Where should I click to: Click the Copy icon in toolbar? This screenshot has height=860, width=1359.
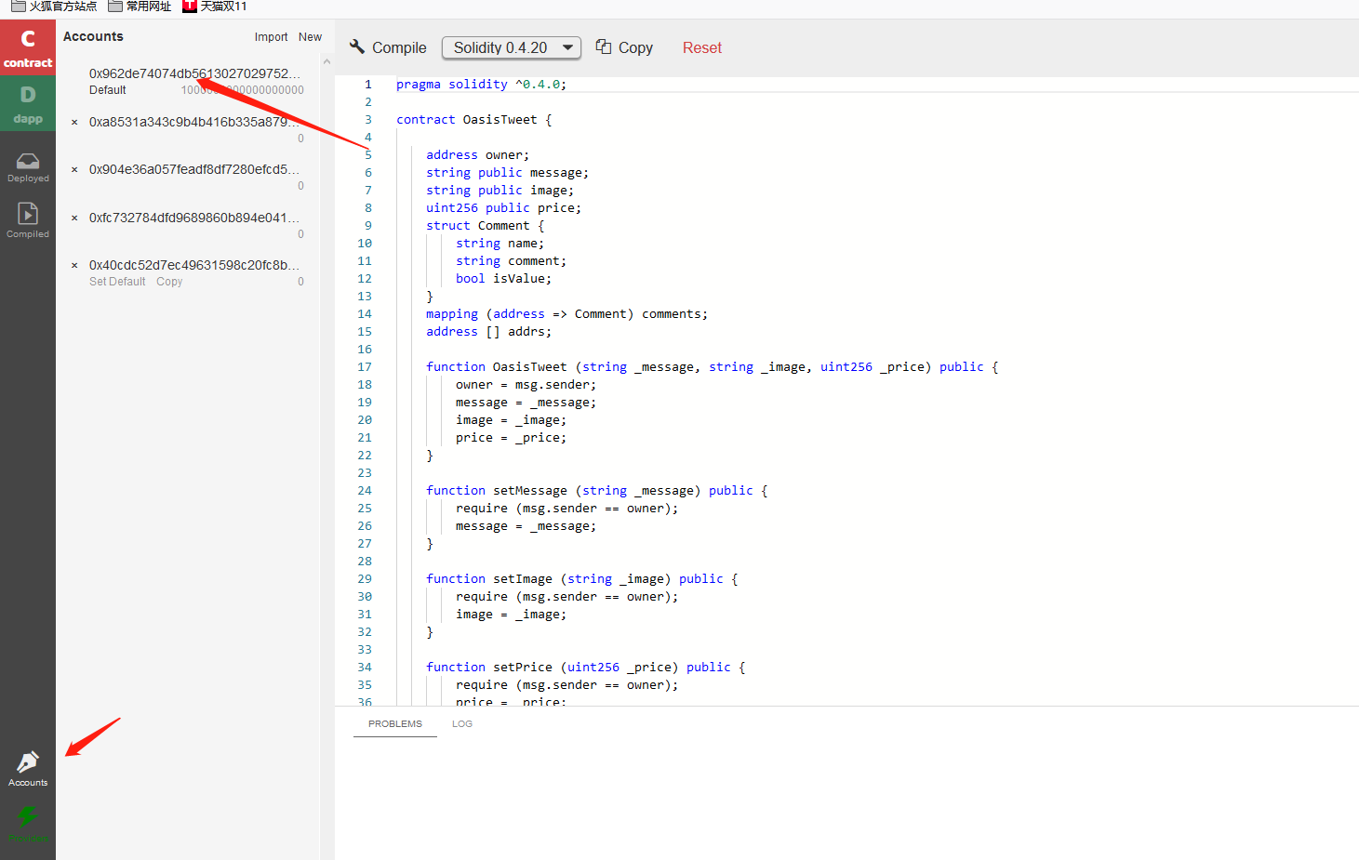[604, 46]
